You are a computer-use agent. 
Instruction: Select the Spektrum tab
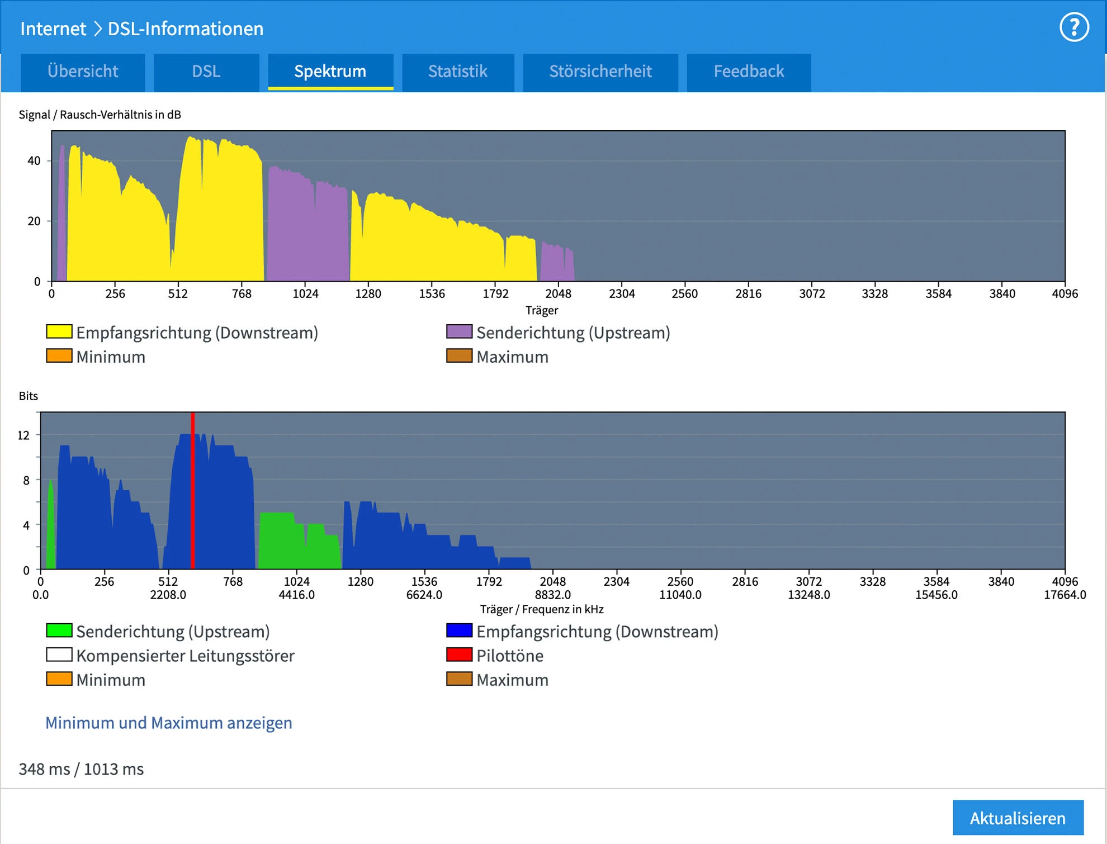[330, 72]
